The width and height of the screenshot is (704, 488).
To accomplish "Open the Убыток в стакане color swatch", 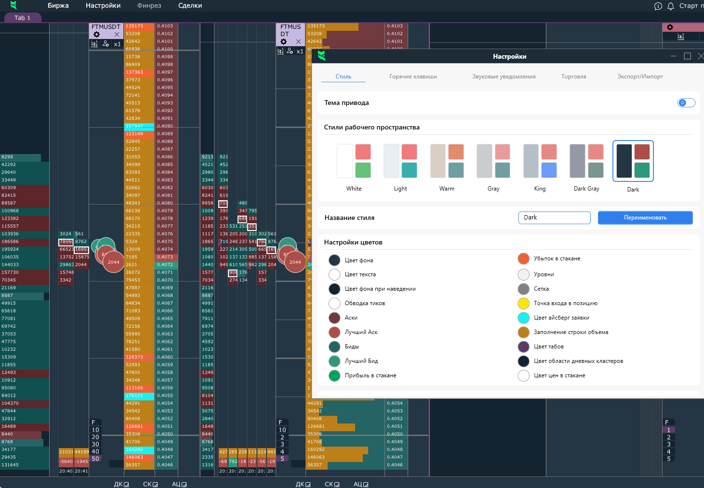I will point(524,258).
